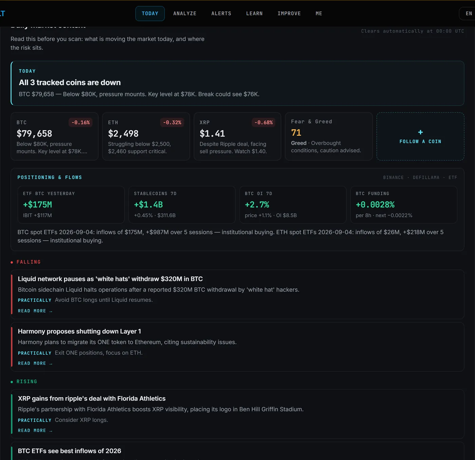Click the plus icon in Follow a Coin

coord(420,132)
